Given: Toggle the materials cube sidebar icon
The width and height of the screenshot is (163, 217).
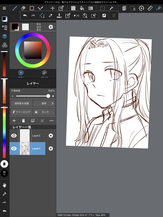Looking at the screenshot, I should 5,45.
